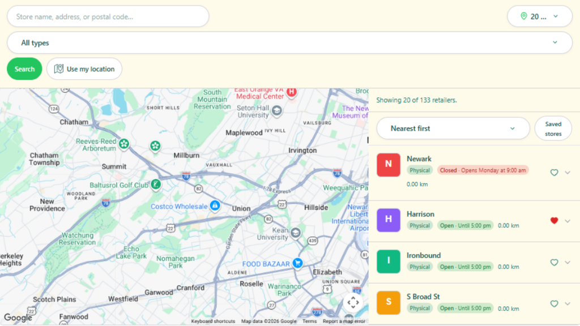The image size is (580, 326).
Task: Open the map camera pan control
Action: tap(353, 302)
